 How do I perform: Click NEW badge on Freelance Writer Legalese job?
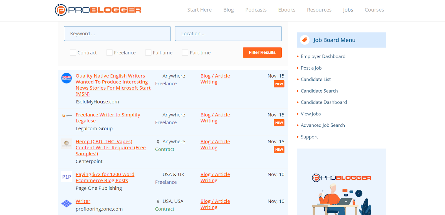(x=279, y=123)
